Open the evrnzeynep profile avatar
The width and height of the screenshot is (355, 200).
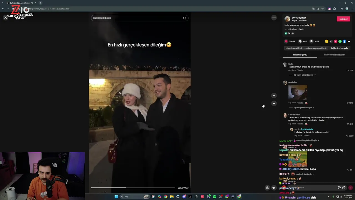click(287, 19)
